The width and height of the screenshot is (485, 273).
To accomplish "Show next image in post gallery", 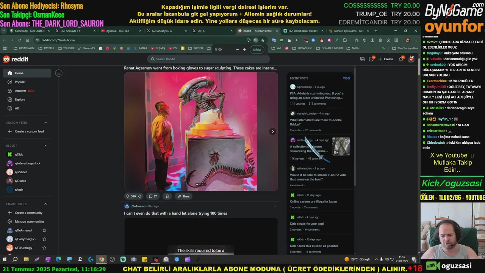I will click(272, 132).
